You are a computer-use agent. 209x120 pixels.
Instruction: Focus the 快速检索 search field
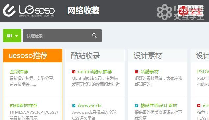62,36
